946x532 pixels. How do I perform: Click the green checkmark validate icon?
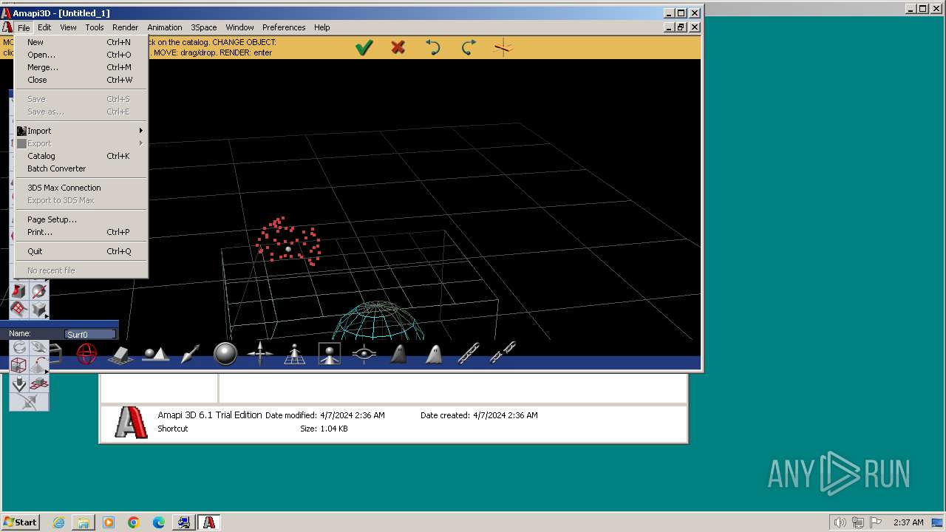click(364, 48)
